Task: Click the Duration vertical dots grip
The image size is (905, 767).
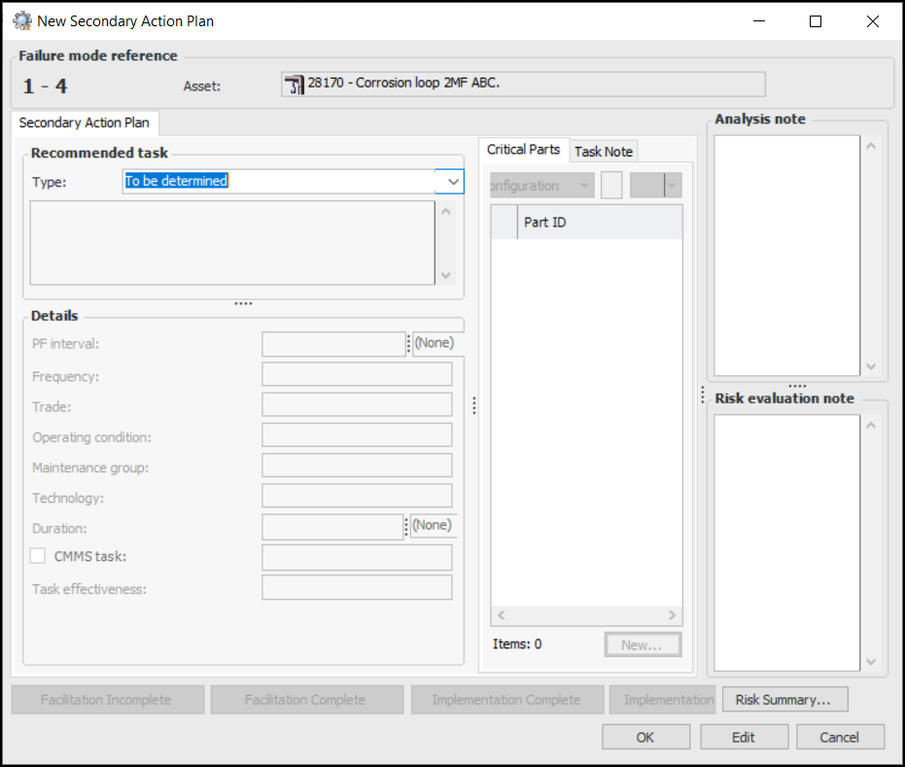Action: [406, 526]
